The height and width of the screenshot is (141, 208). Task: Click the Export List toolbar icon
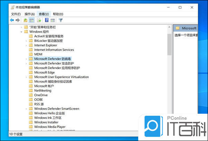pos(39,20)
